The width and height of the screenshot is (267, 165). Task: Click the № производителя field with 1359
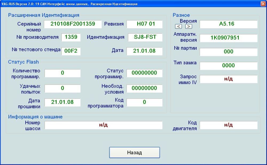point(71,37)
